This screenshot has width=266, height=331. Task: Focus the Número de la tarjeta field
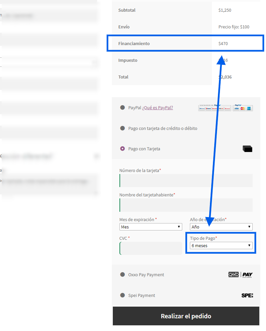(186, 181)
